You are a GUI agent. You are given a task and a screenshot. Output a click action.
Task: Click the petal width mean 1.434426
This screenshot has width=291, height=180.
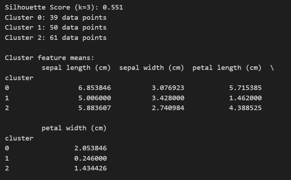point(90,168)
